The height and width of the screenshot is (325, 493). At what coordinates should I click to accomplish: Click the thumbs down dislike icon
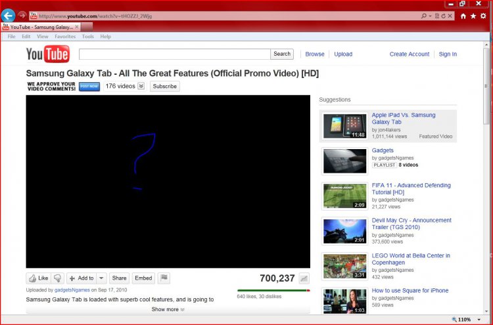click(58, 278)
